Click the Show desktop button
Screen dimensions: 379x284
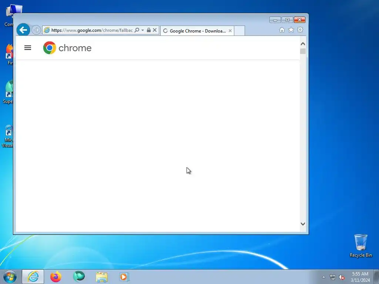pos(376,277)
